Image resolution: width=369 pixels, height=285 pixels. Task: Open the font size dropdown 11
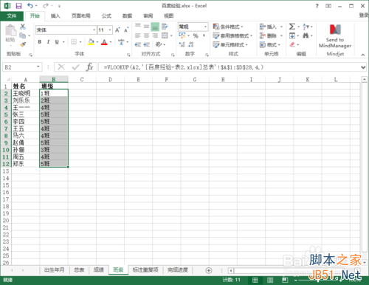tap(110, 30)
